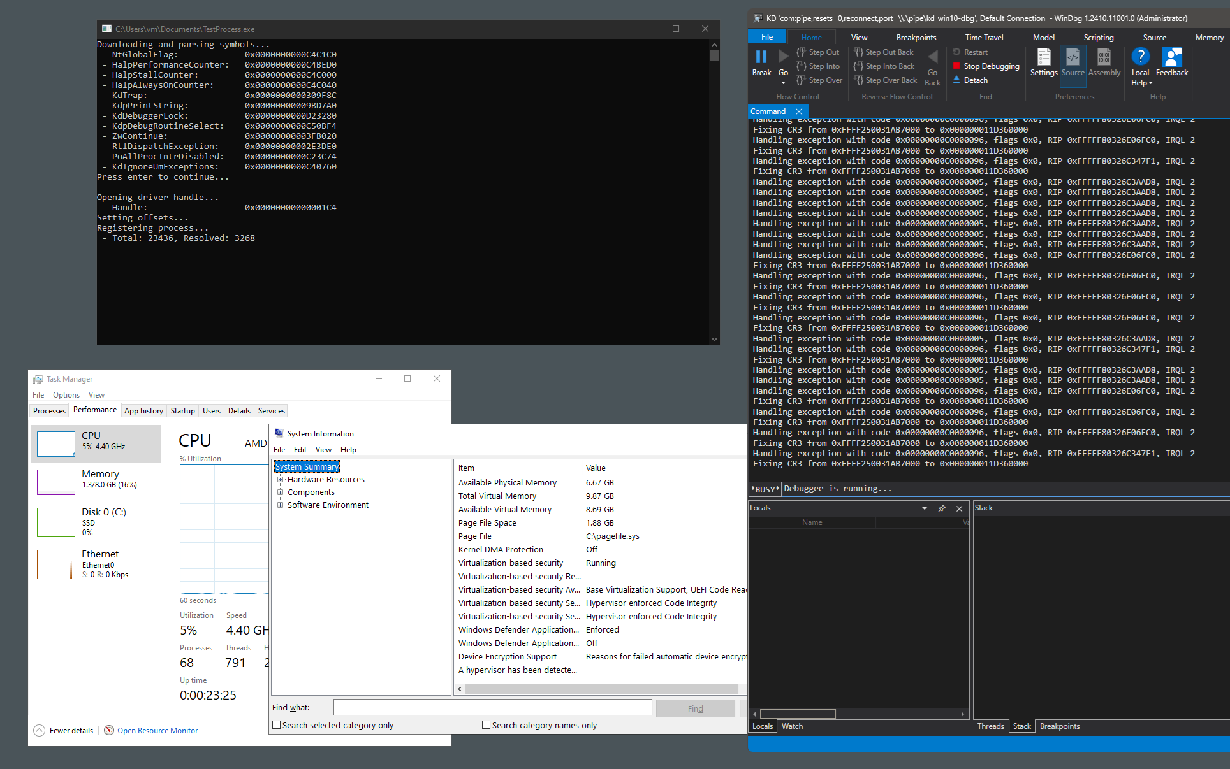
Task: Select the Source mode icon
Action: click(1073, 58)
